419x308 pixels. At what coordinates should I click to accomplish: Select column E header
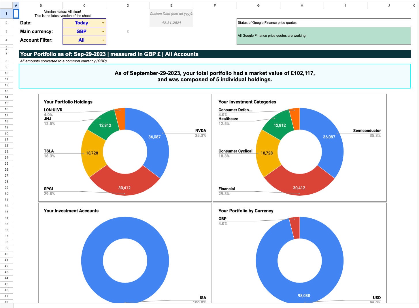pos(171,5)
